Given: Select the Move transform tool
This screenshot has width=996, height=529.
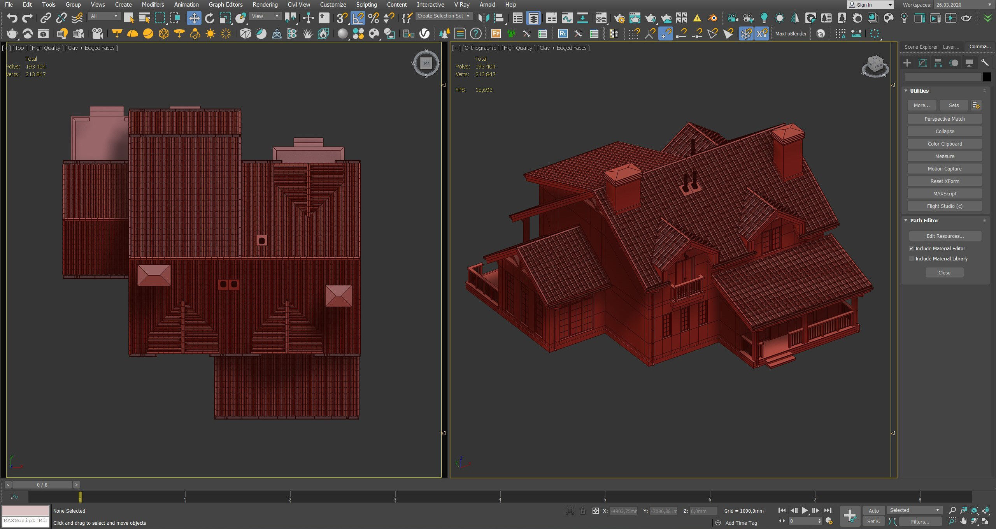Looking at the screenshot, I should pos(194,18).
